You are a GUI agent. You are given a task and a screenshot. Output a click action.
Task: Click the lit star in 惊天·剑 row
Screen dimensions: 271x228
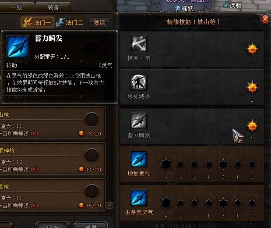(x=252, y=49)
